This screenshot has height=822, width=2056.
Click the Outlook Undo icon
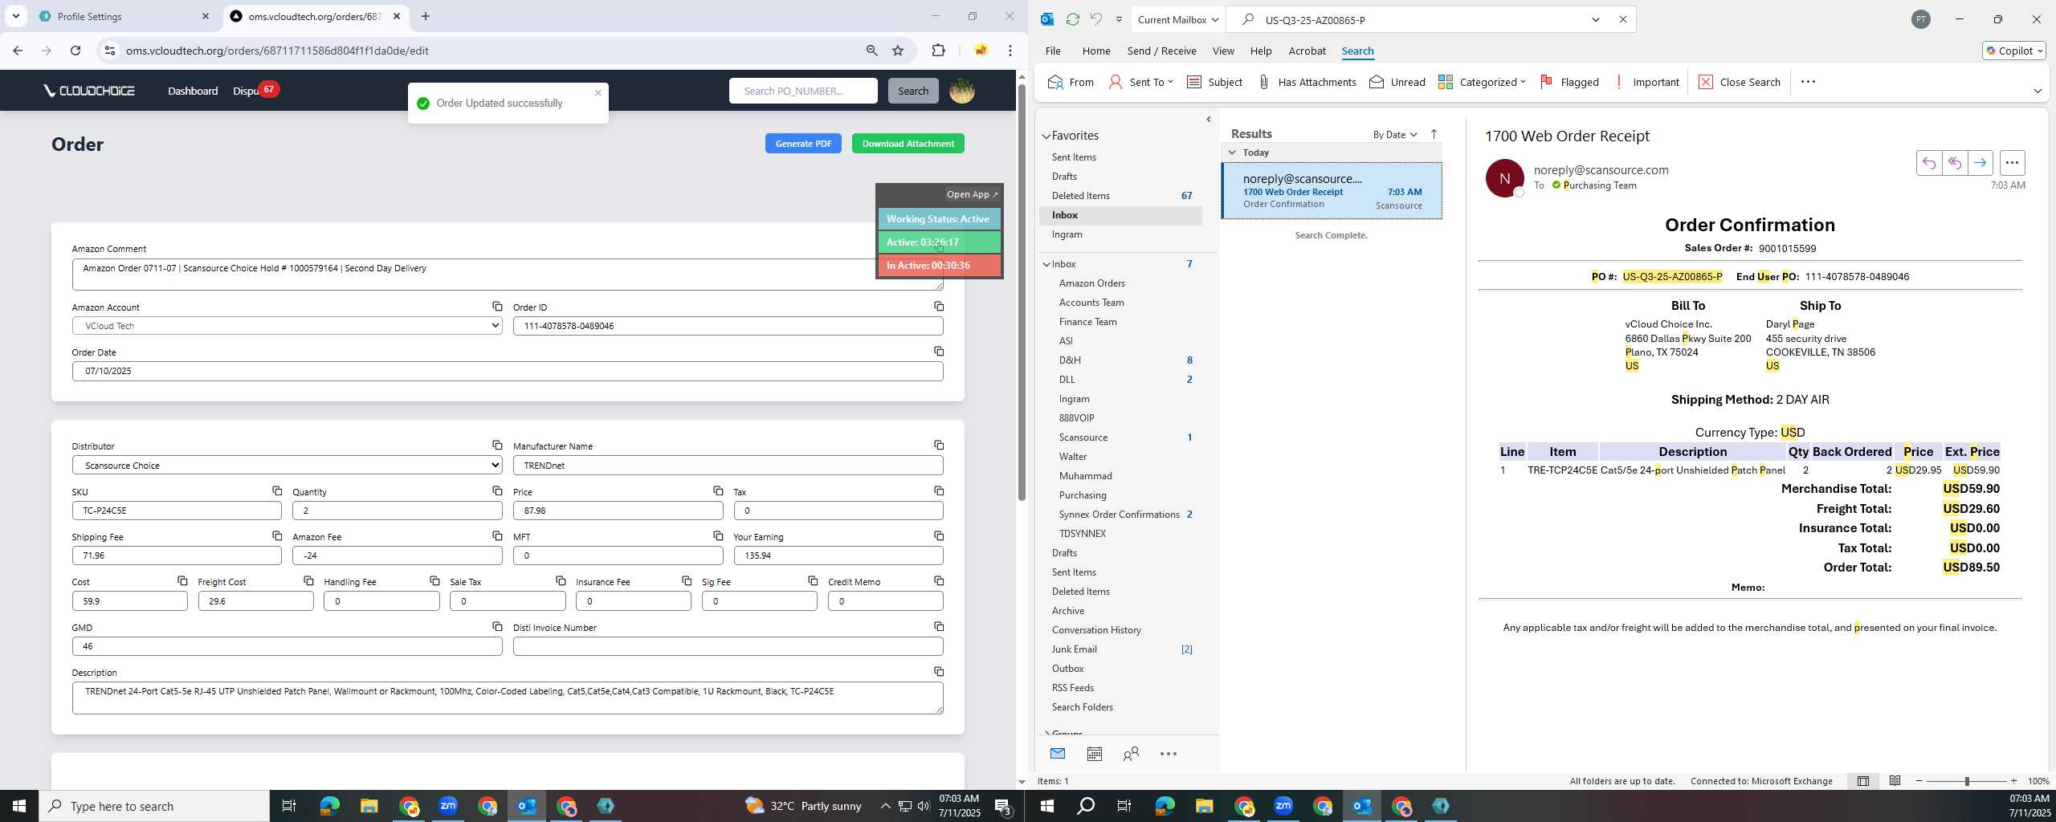point(1095,19)
